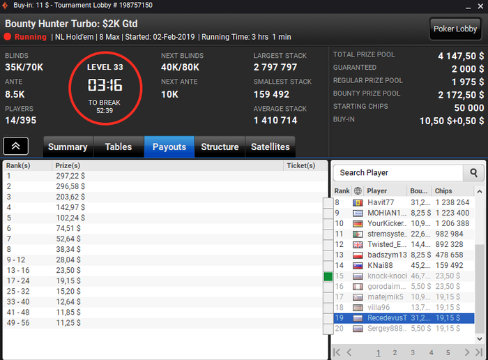488x360 pixels.
Task: Tick the checkbox beside rank 8 row
Action: (x=328, y=203)
